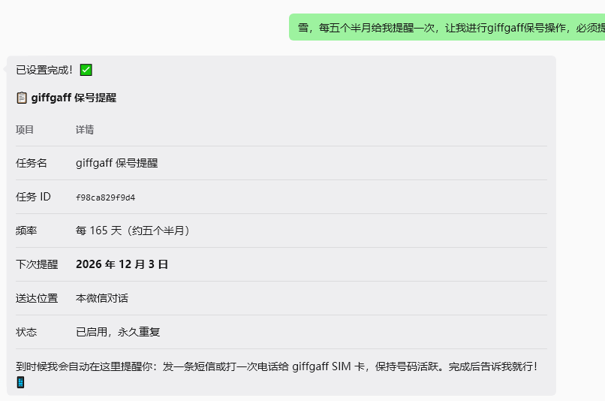Click the value '本微信对话'
The image size is (605, 401).
click(102, 298)
